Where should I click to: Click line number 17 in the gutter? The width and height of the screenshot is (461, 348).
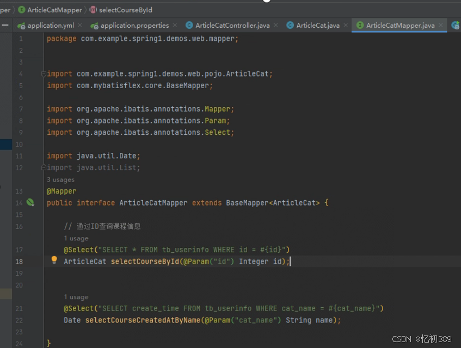[19, 250]
